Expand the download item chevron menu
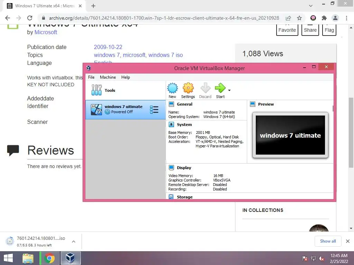This screenshot has height=265, width=354. tap(74, 241)
